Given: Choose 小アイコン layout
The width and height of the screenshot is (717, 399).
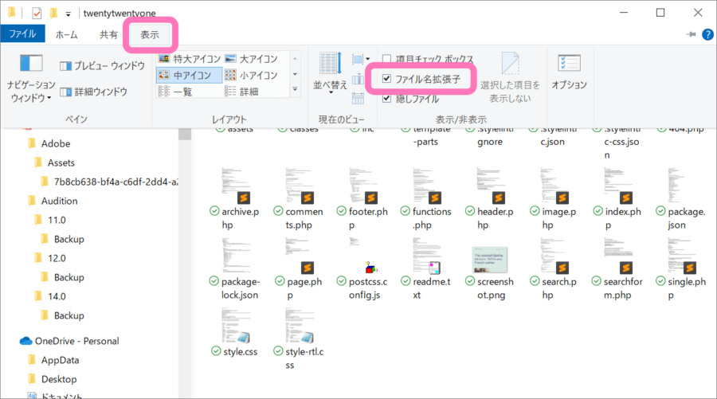Looking at the screenshot, I should [x=252, y=76].
